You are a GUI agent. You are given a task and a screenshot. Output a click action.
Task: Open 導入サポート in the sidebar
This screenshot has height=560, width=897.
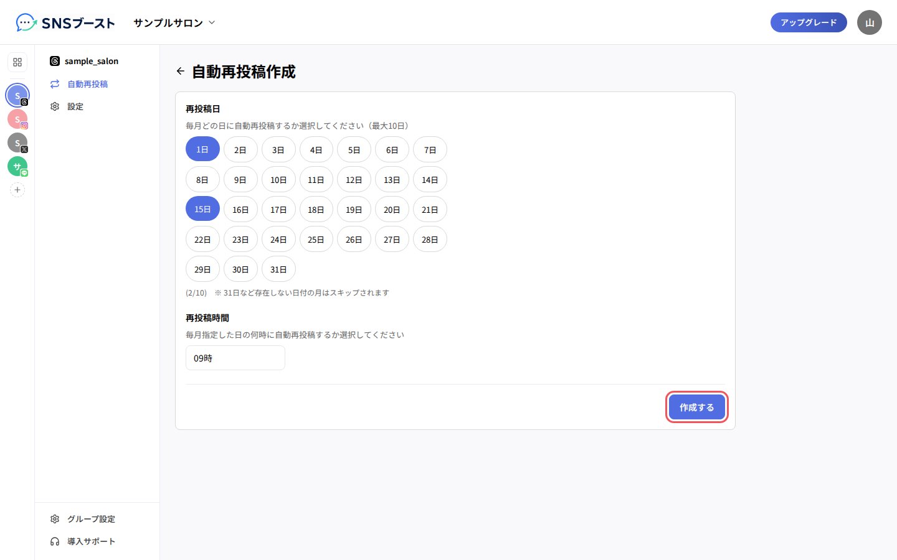97,541
